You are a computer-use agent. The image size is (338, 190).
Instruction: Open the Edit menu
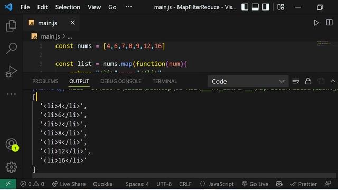[x=42, y=7]
